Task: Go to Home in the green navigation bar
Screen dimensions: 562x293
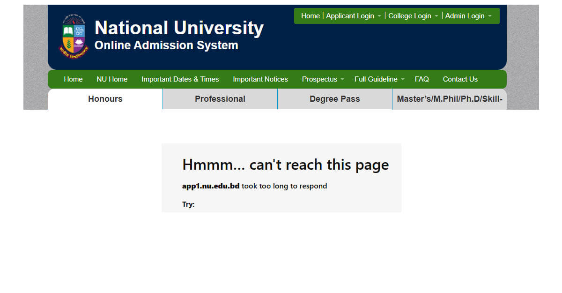Action: [73, 79]
